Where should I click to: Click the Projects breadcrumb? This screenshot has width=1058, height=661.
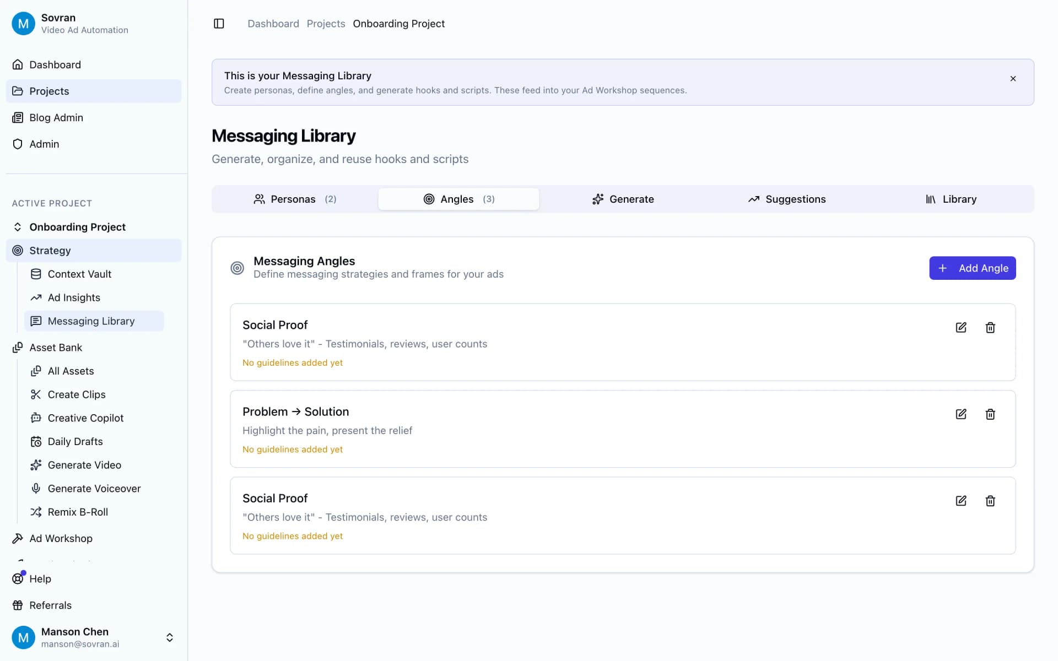coord(326,24)
